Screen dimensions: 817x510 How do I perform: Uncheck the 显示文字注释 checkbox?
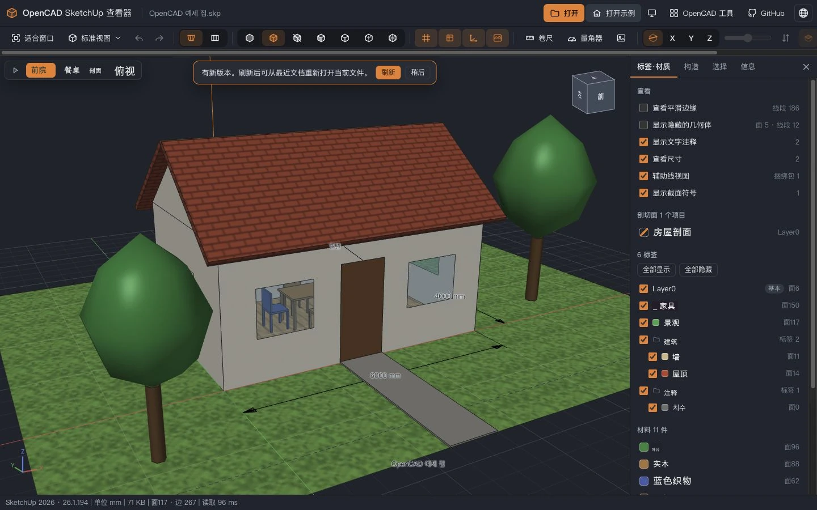[643, 142]
